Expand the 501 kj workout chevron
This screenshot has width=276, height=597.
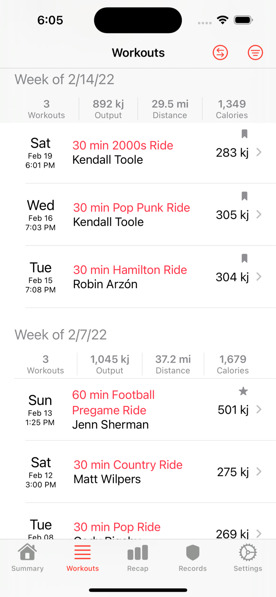(x=259, y=410)
